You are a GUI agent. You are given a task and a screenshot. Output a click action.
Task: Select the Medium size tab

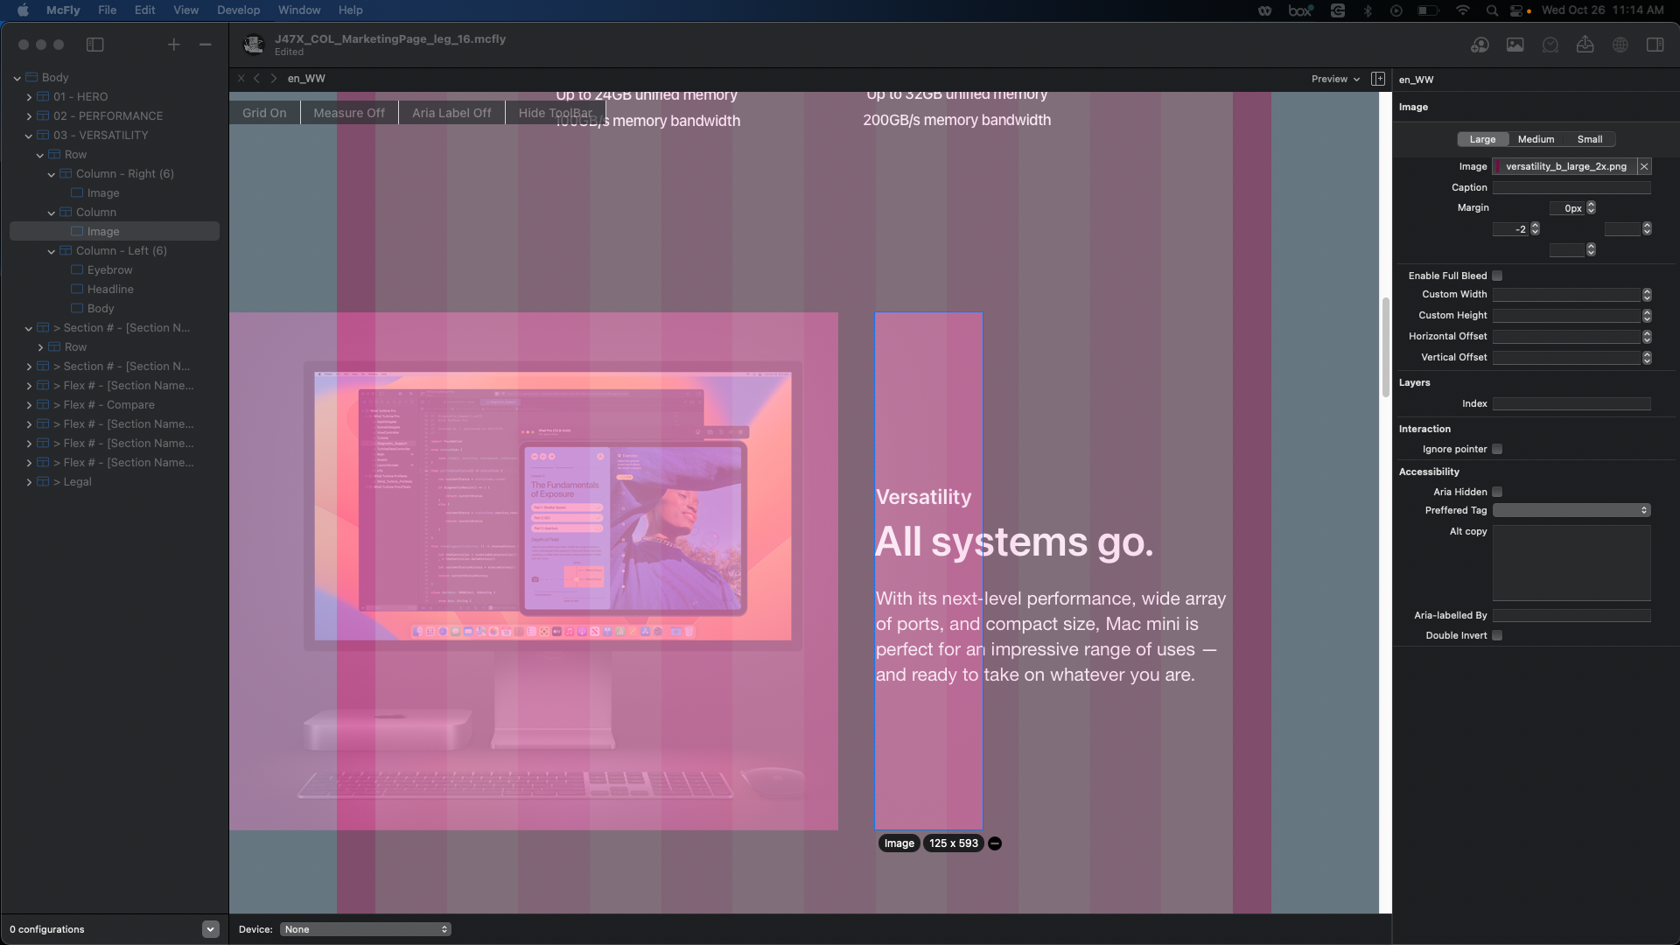[1536, 139]
